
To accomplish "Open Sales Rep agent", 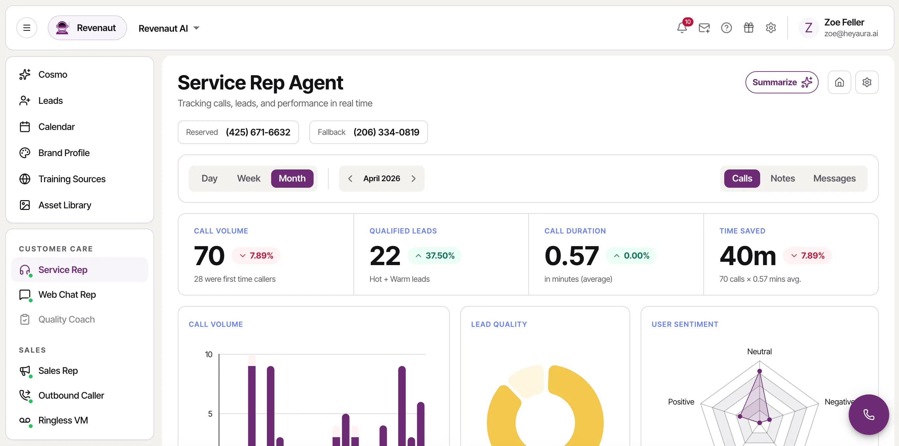I will point(80,370).
